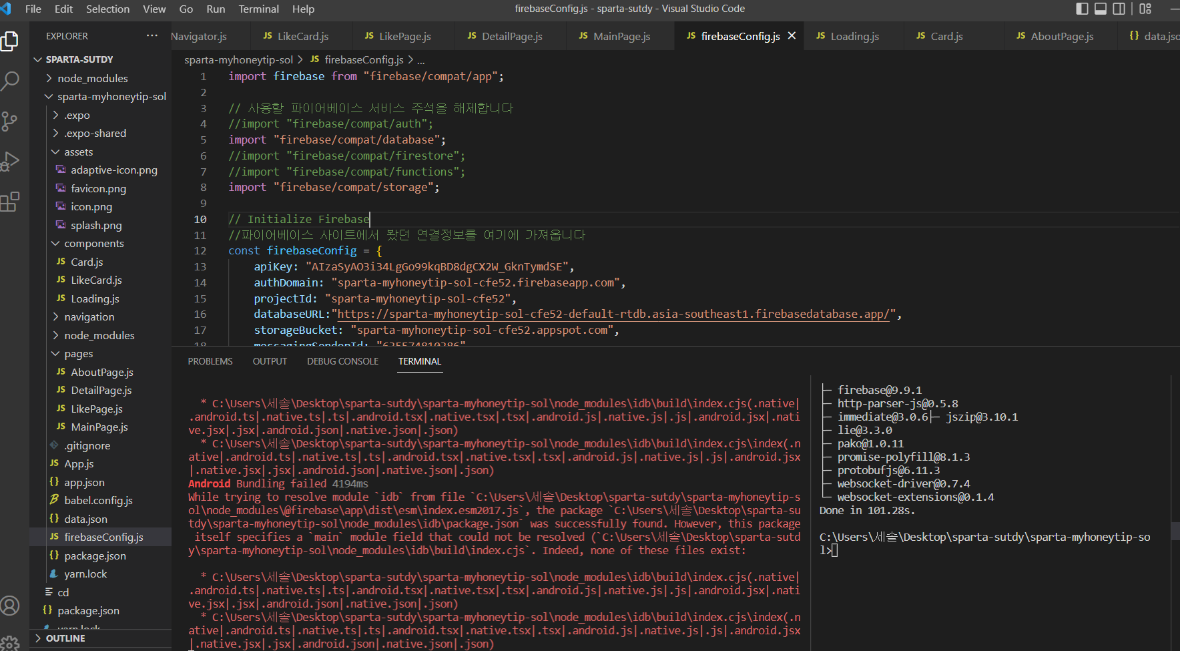Open the Search view in activity bar

(x=10, y=81)
